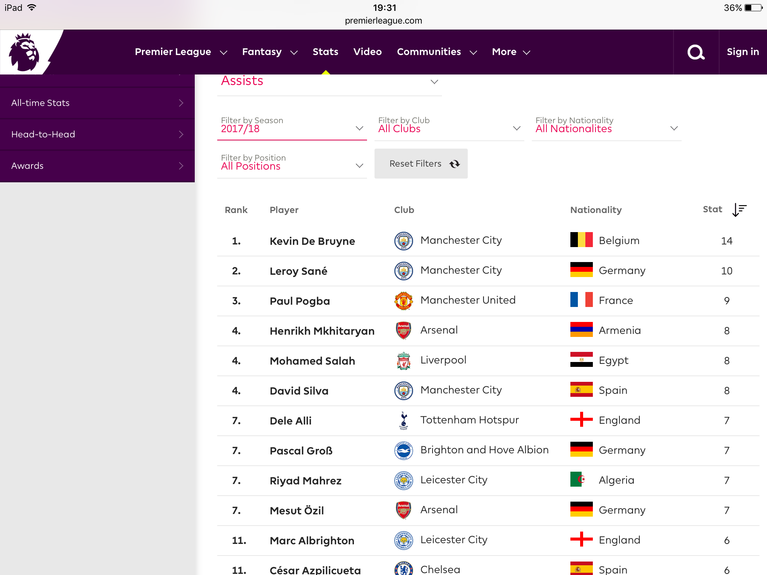The width and height of the screenshot is (767, 575).
Task: Open the search magnifier icon
Action: (696, 52)
